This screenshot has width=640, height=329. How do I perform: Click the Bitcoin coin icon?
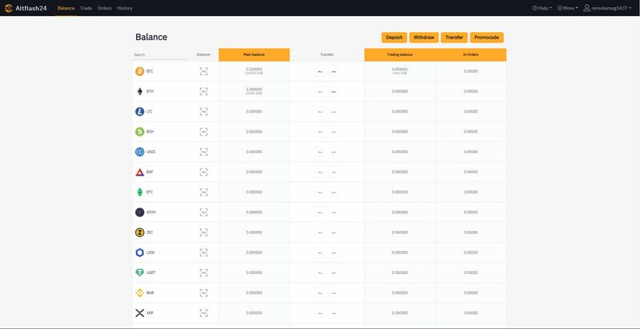[x=139, y=71]
